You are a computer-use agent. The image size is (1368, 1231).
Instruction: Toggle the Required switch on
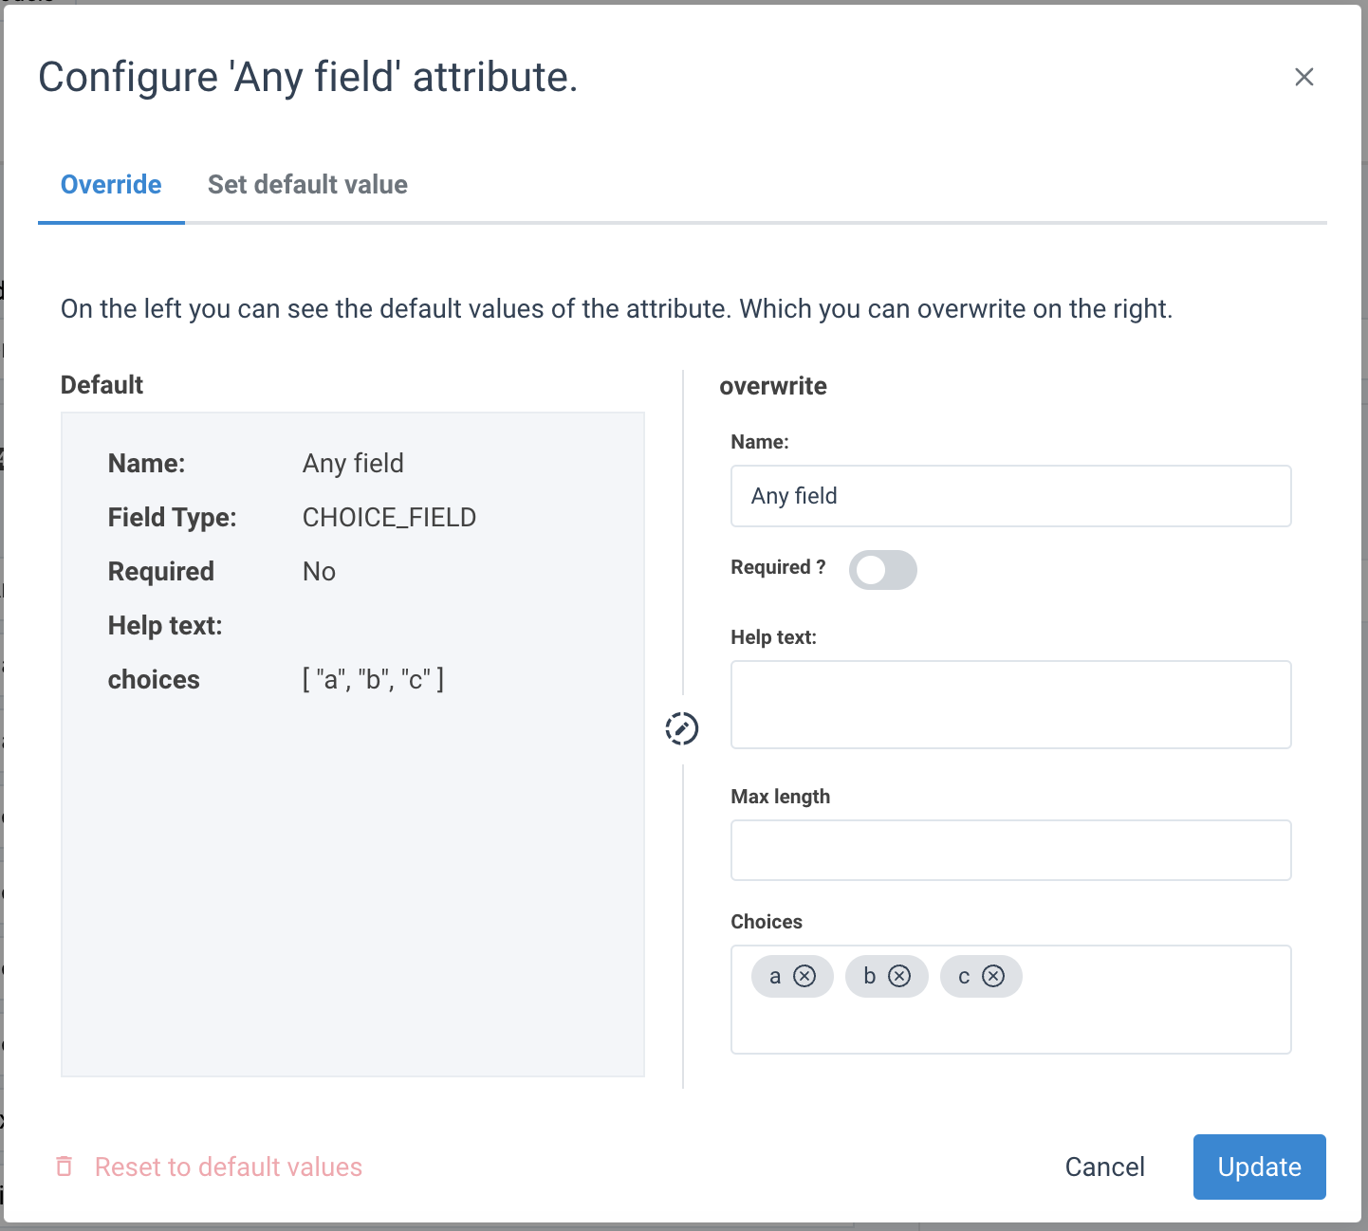[x=882, y=570]
